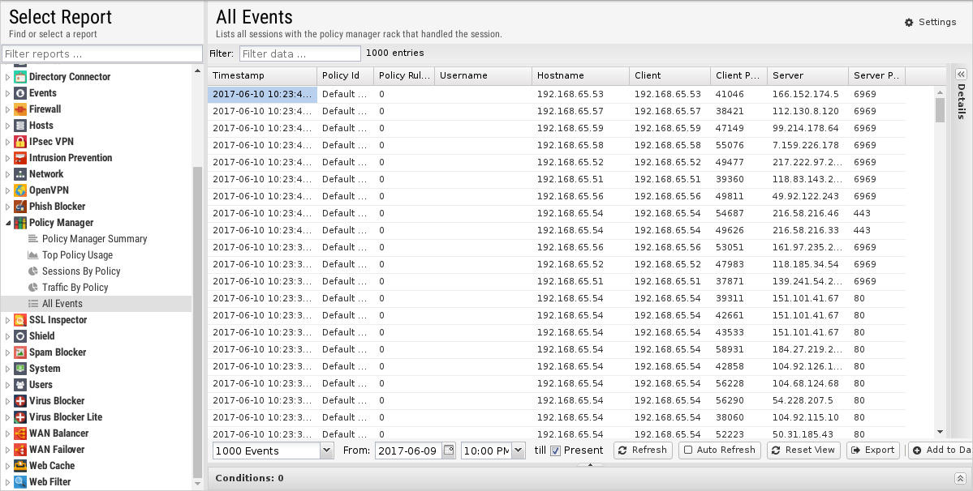Sort by the Timestamp column header
This screenshot has width=973, height=491.
coord(262,75)
